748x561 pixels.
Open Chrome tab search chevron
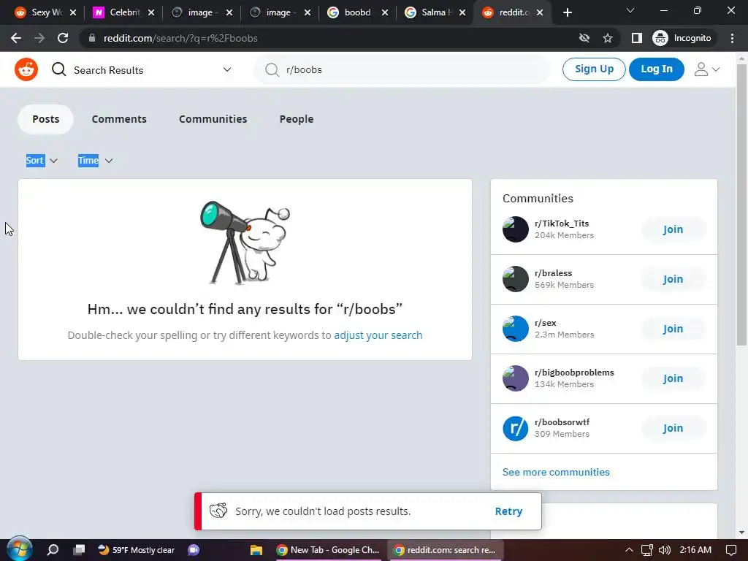tap(630, 10)
